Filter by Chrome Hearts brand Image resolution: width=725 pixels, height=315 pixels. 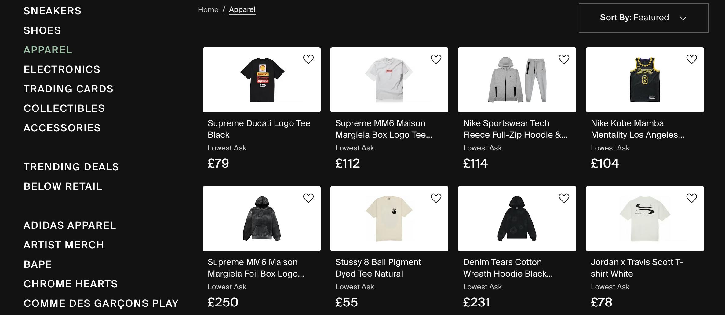point(71,284)
